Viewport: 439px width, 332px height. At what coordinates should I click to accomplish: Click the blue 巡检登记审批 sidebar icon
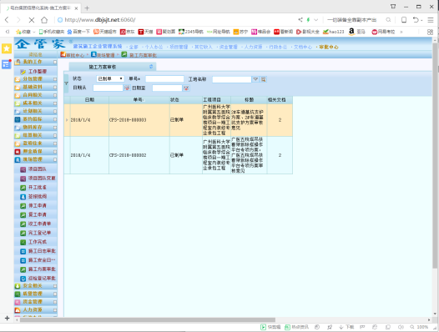pos(23,279)
